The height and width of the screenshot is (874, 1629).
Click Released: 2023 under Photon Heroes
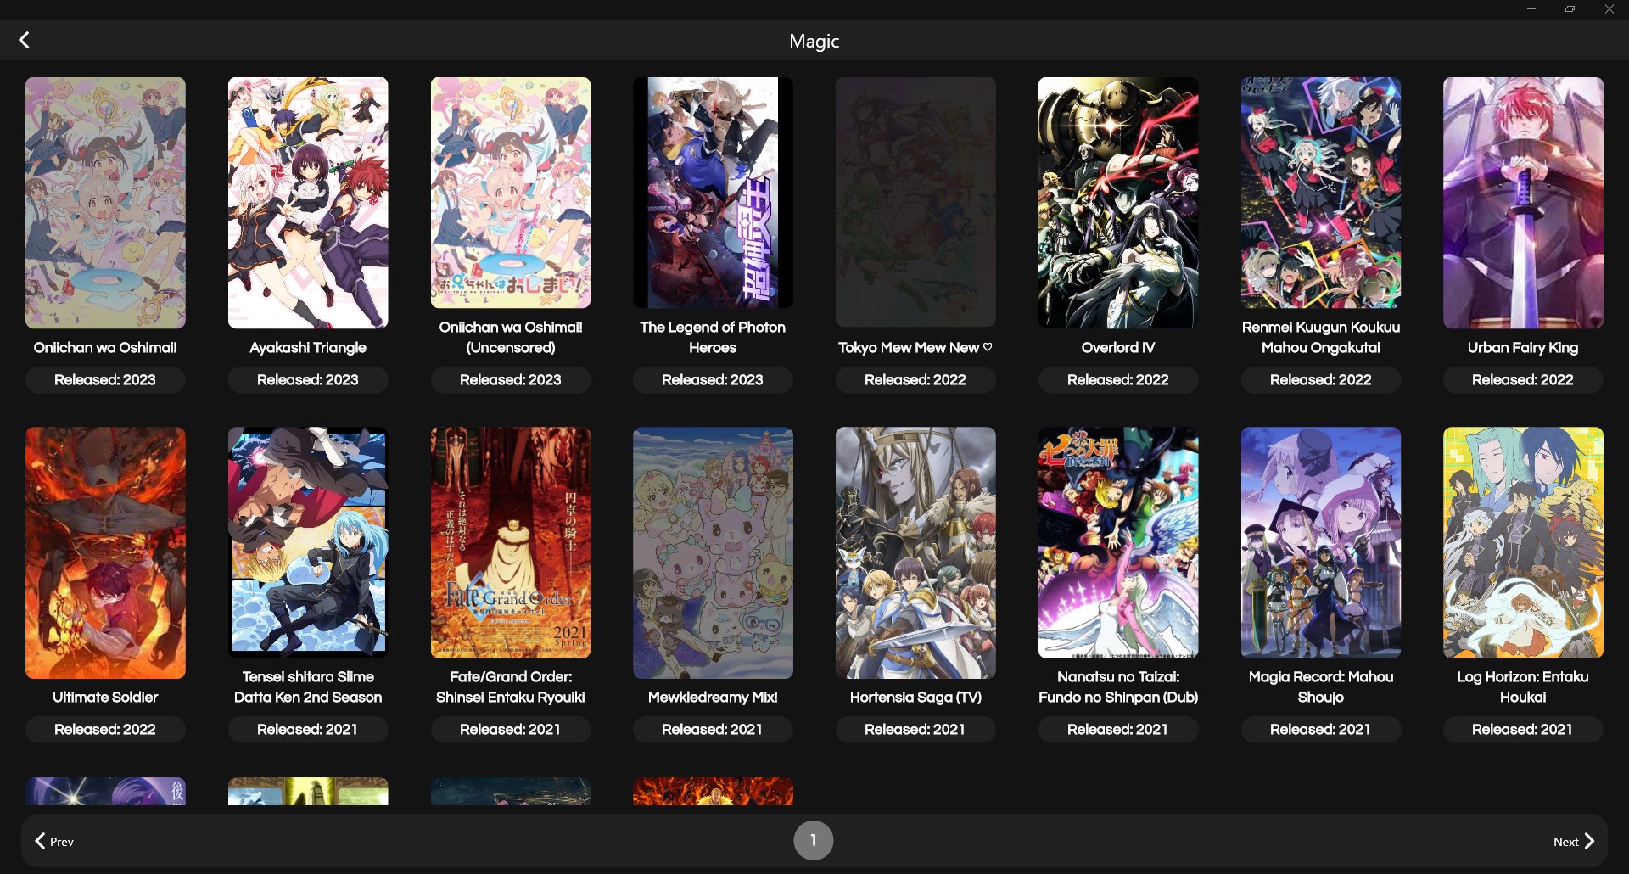pyautogui.click(x=713, y=380)
